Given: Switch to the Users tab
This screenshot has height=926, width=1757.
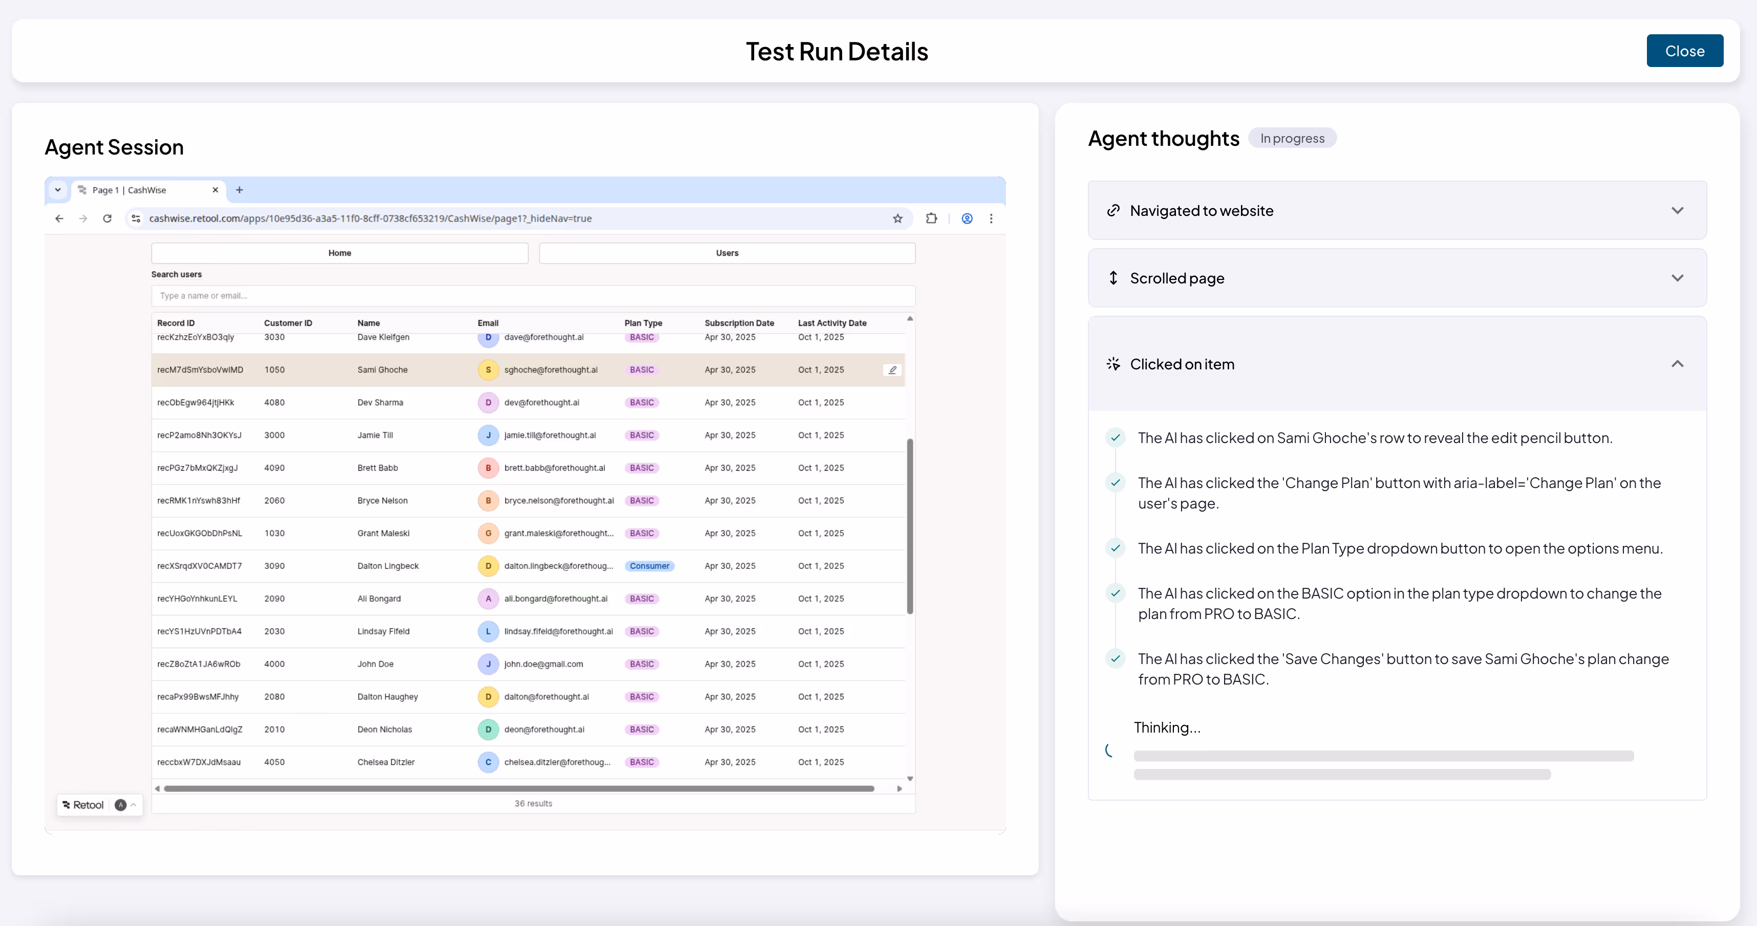Looking at the screenshot, I should coord(726,253).
